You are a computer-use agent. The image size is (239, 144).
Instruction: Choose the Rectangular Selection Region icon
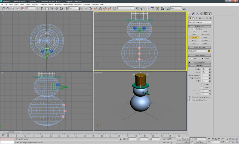pyautogui.click(x=47, y=9)
